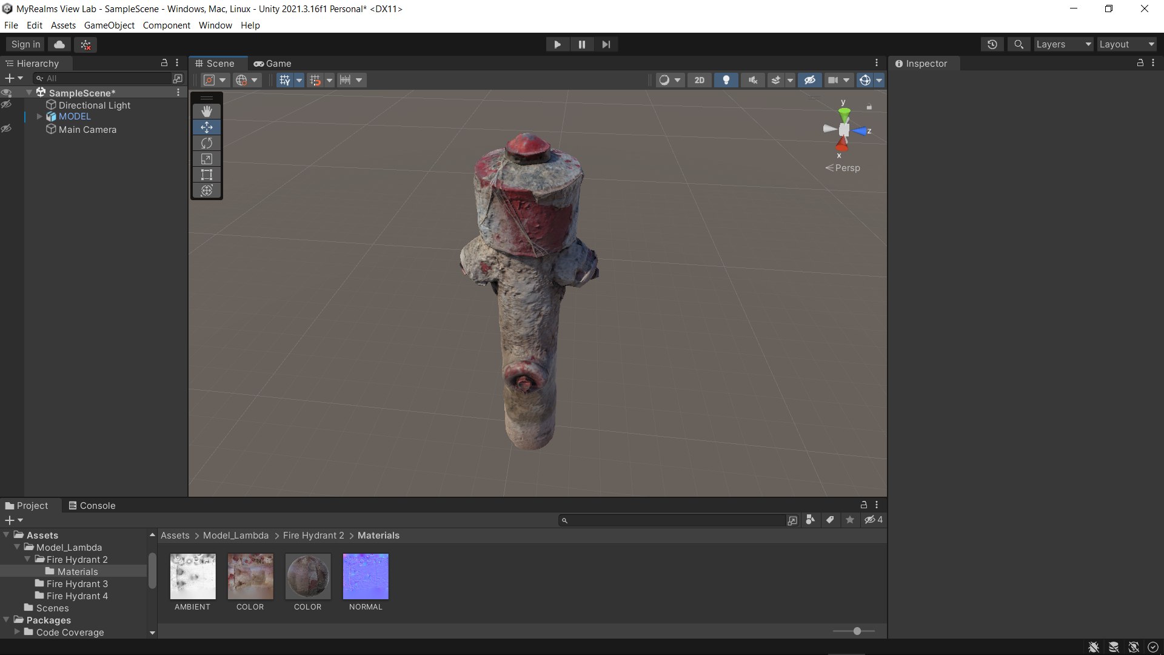Viewport: 1164px width, 655px height.
Task: Click the Pause button
Action: click(x=582, y=44)
